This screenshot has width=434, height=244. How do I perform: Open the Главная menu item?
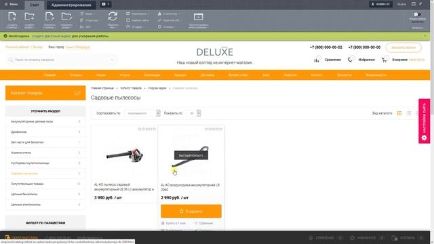(x=50, y=75)
